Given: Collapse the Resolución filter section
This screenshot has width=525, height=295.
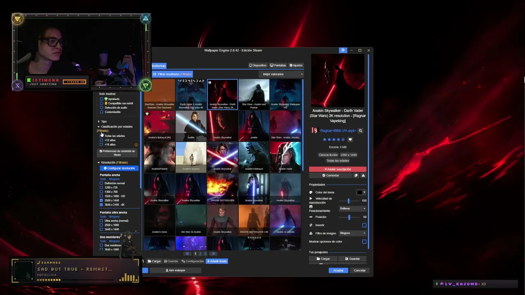Looking at the screenshot, I should [x=113, y=163].
